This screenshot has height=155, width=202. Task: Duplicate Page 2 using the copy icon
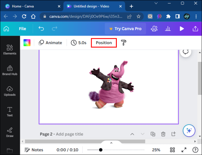(153, 134)
